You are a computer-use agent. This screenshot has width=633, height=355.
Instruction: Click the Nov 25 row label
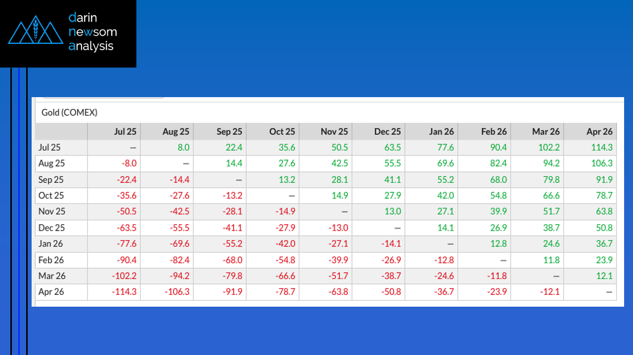click(x=51, y=212)
